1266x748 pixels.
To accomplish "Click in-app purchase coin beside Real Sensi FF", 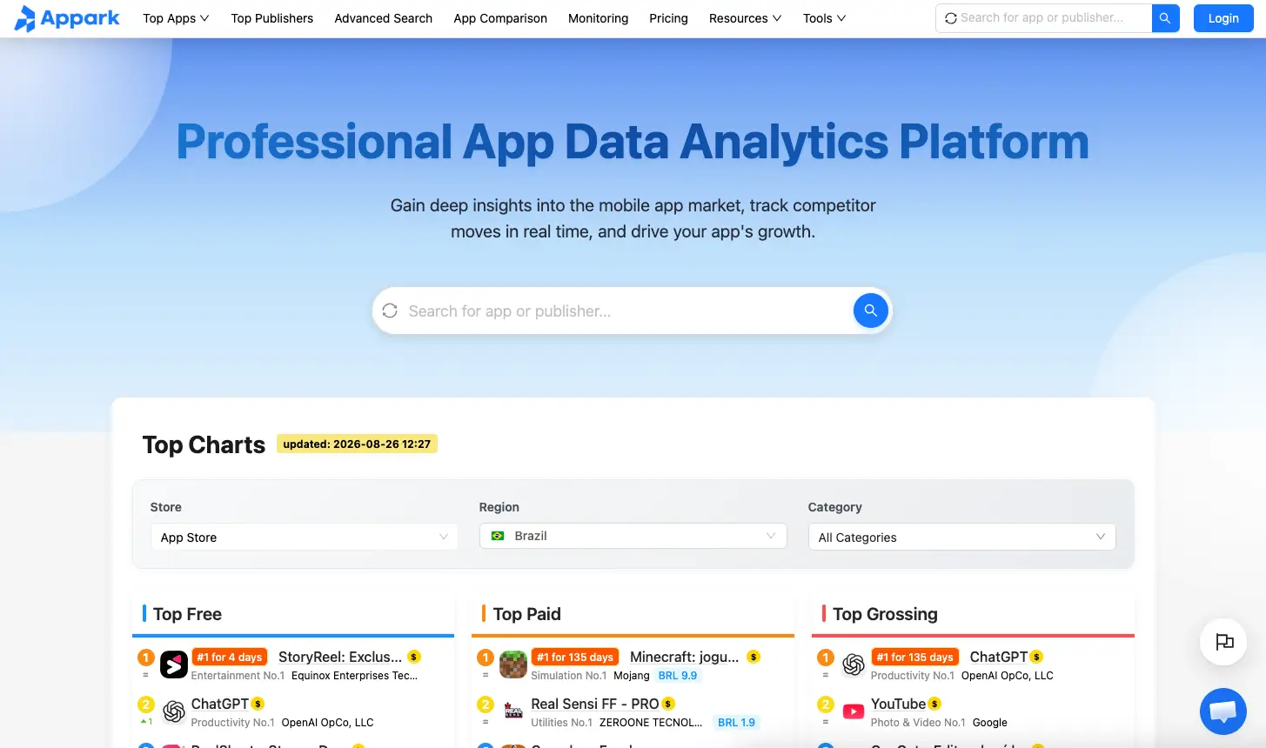I will click(x=668, y=704).
